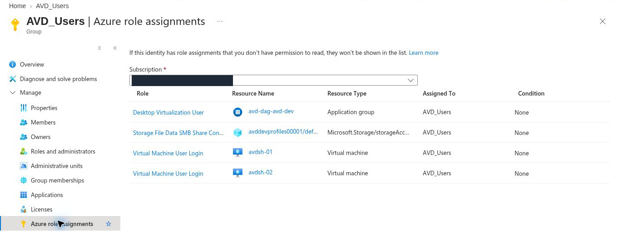Click the Applications grid icon
Screen dimensions: 619x231
(x=24, y=195)
